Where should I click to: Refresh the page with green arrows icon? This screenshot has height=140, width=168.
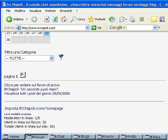pyautogui.click(x=55, y=19)
